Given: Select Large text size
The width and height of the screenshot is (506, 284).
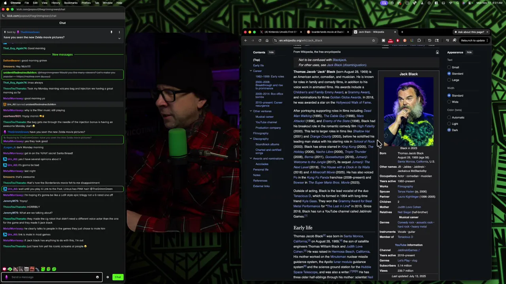Looking at the screenshot, I should click(x=449, y=80).
